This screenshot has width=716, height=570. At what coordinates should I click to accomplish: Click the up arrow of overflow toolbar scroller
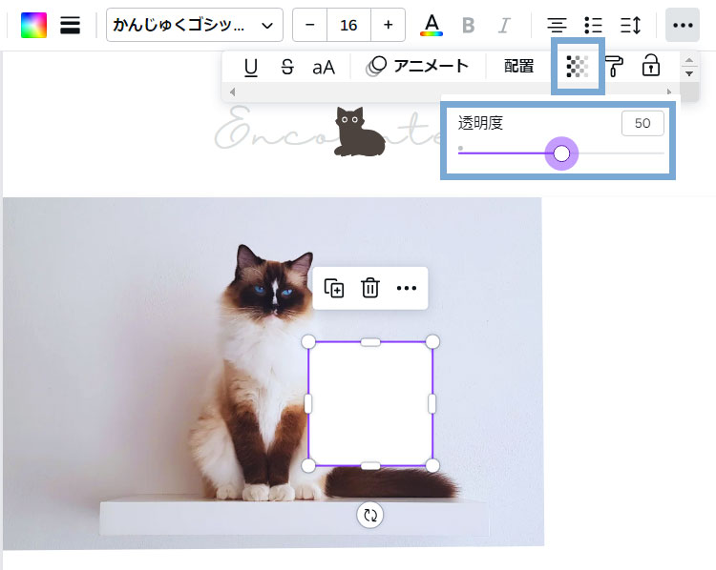coord(689,60)
